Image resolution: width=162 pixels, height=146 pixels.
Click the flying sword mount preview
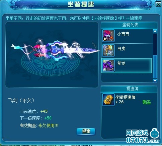55,50
